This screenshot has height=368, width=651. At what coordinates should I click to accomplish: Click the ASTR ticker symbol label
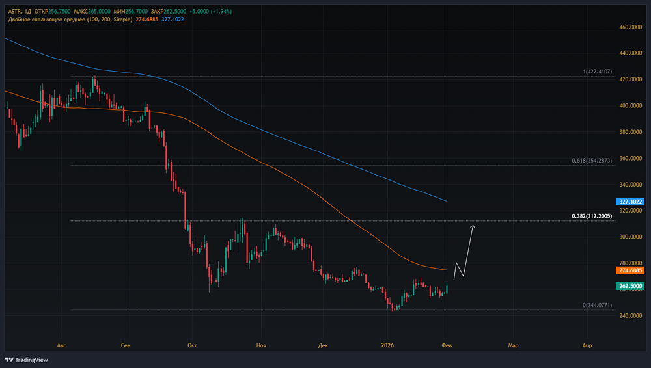pos(14,12)
